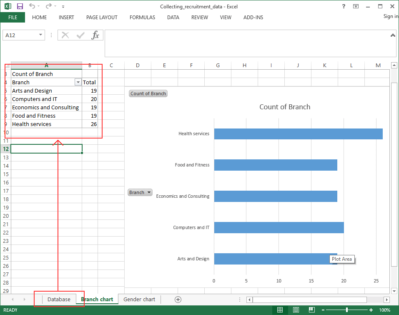Screen dimensions: 399x315
Task: Switch to the Gender chart sheet tab
Action: (x=139, y=299)
